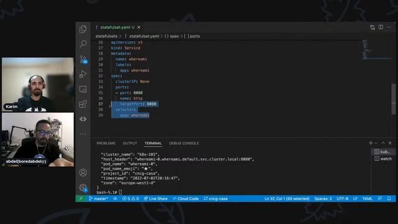Screen dimensions: 398x224
Task: Open remote window indicator in status bar
Action: click(81, 198)
